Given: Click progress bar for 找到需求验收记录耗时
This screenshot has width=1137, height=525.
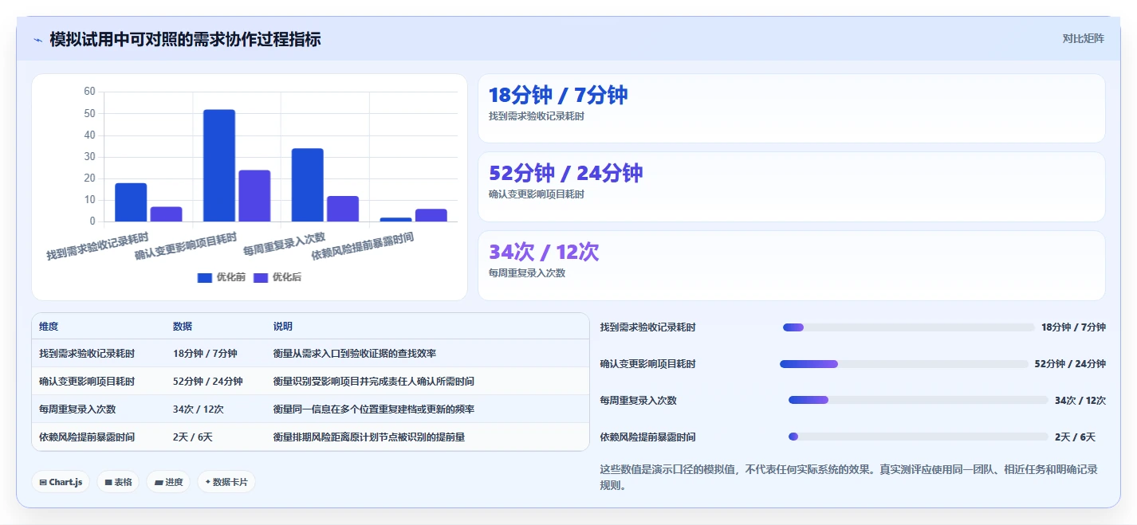Looking at the screenshot, I should 909,327.
